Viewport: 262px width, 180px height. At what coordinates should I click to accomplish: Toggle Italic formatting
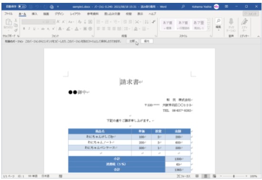(x=29, y=28)
